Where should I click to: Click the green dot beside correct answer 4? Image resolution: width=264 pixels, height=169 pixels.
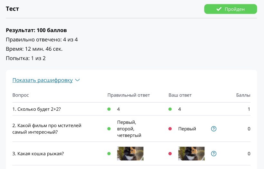point(109,109)
